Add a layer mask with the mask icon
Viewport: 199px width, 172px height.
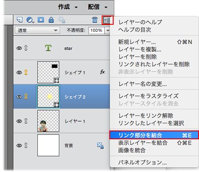click(41, 19)
